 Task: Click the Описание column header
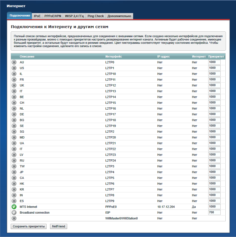click(27, 56)
